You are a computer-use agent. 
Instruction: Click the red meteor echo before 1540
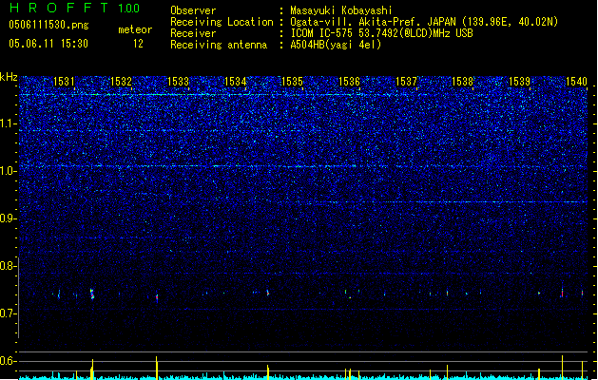pyautogui.click(x=562, y=293)
